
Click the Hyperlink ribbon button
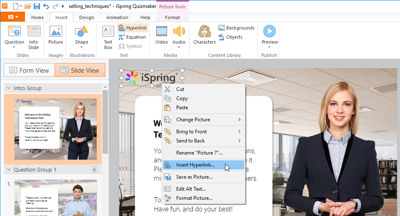[x=132, y=28]
